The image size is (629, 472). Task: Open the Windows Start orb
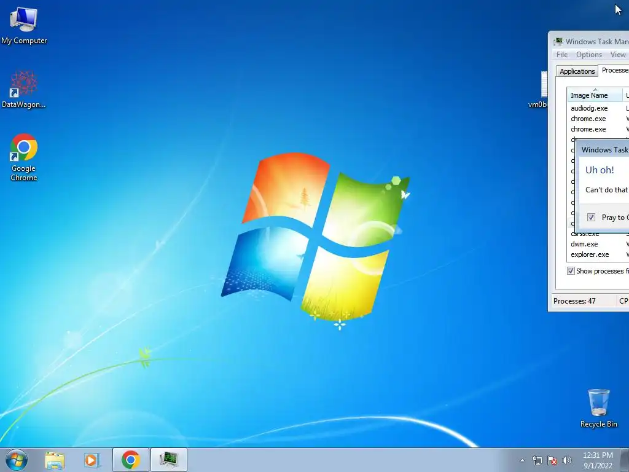(17, 460)
